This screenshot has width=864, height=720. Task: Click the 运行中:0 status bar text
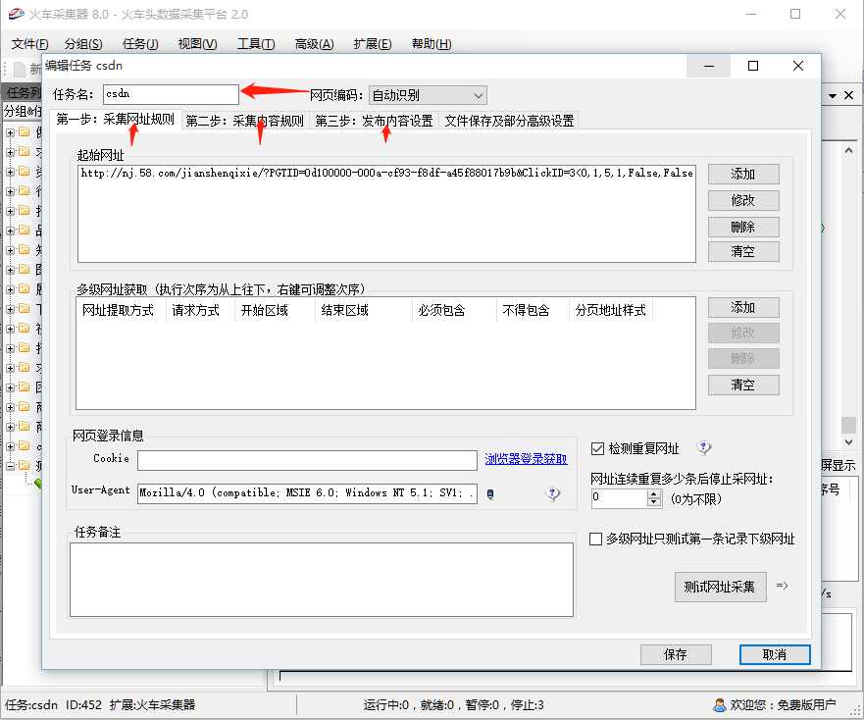point(385,704)
